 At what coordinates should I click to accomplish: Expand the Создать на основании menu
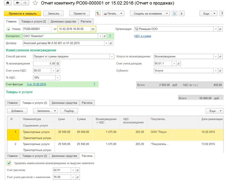[x=150, y=14]
